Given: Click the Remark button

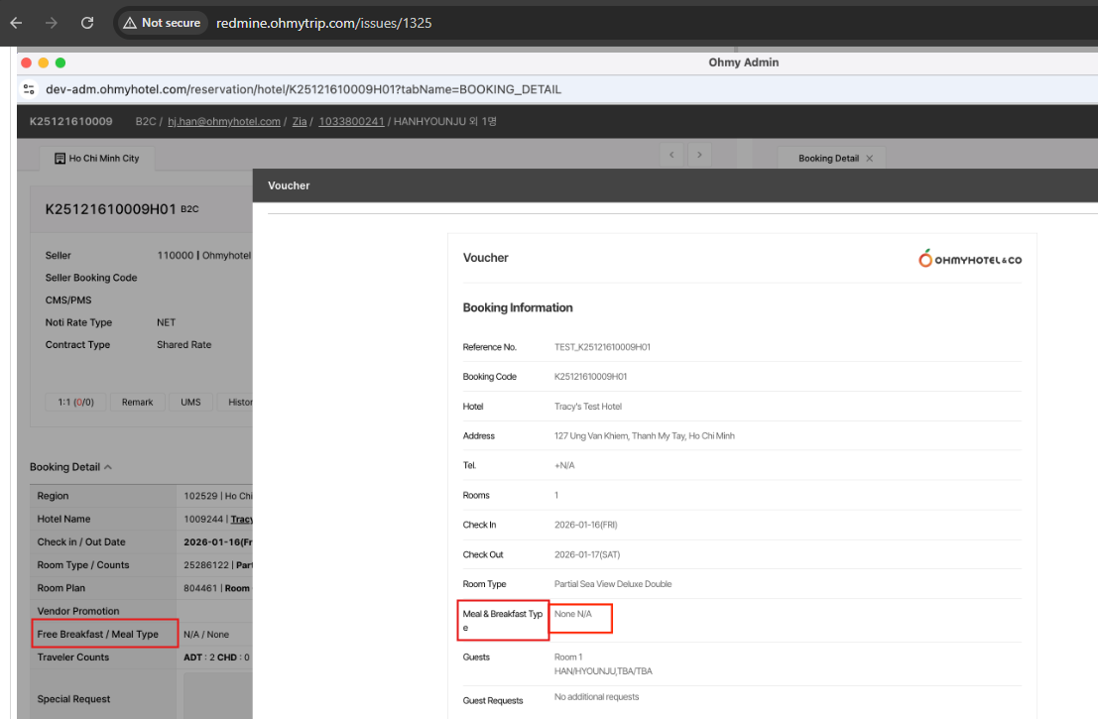Looking at the screenshot, I should (x=138, y=402).
